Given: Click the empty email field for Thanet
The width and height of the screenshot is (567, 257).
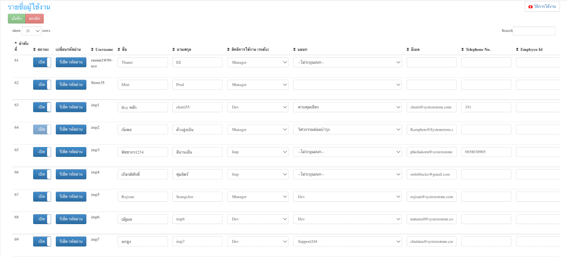Looking at the screenshot, I should pyautogui.click(x=432, y=62).
